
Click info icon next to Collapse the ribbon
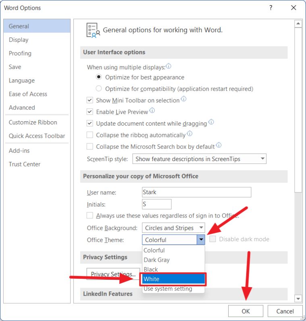[x=189, y=134]
